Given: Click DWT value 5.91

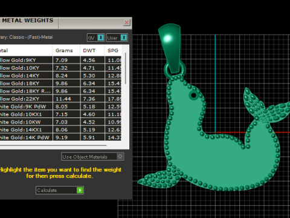Looking at the screenshot, I should click(x=89, y=137).
